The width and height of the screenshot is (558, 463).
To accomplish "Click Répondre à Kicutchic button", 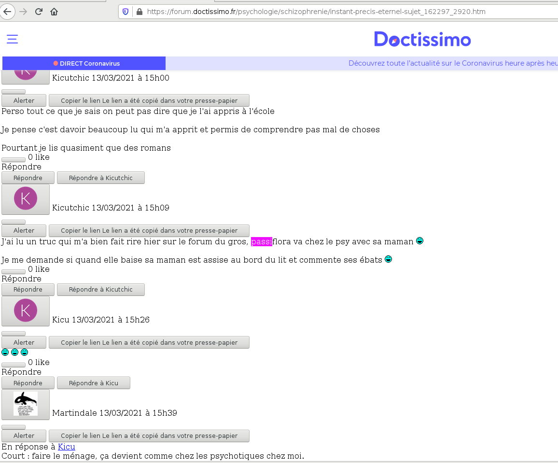I will [100, 289].
